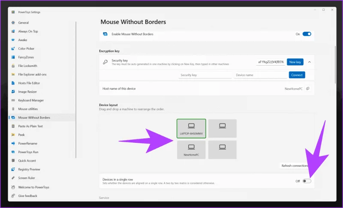Click the sidebar vertical scrollbar

click(76, 90)
